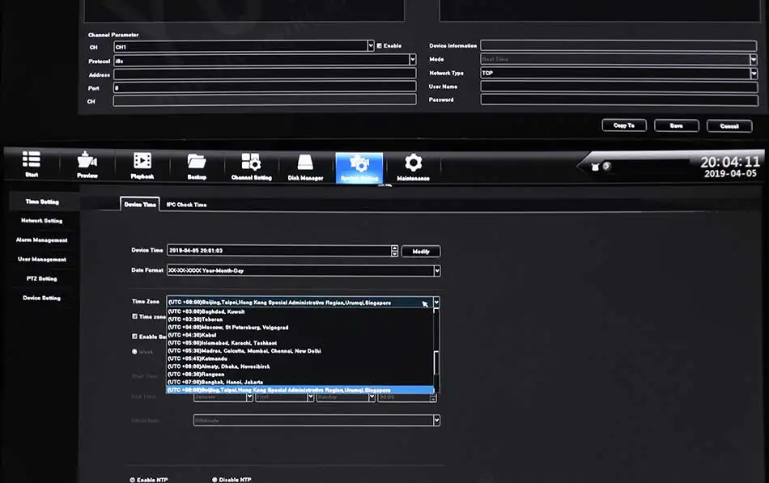Image resolution: width=769 pixels, height=483 pixels.
Task: Select the Enable NTP radio button
Action: point(133,480)
